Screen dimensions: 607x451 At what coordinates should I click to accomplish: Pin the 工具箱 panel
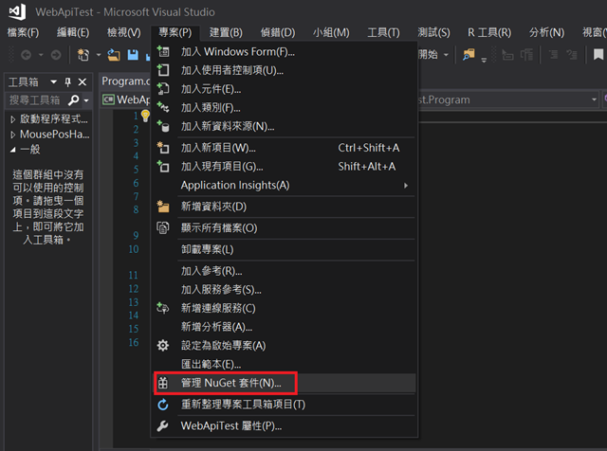[x=67, y=82]
